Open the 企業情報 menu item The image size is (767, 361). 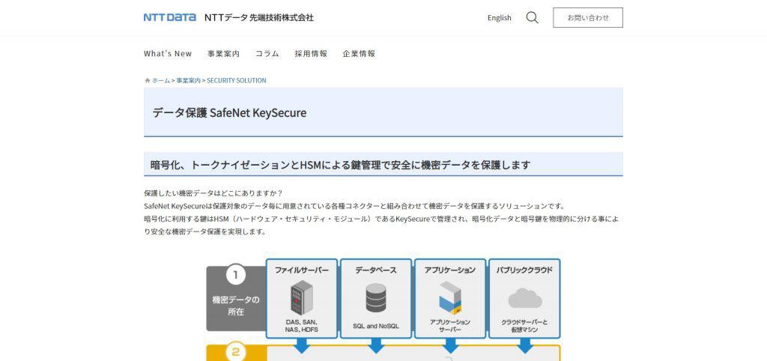tap(359, 54)
